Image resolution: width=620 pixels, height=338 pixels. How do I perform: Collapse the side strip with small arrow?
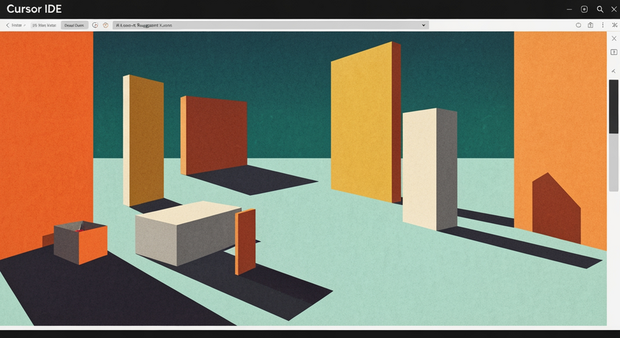tap(614, 71)
